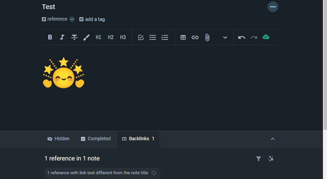Apply italic formatting
The image size is (327, 179).
(62, 37)
